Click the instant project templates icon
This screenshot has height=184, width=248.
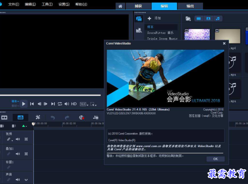click(x=139, y=30)
